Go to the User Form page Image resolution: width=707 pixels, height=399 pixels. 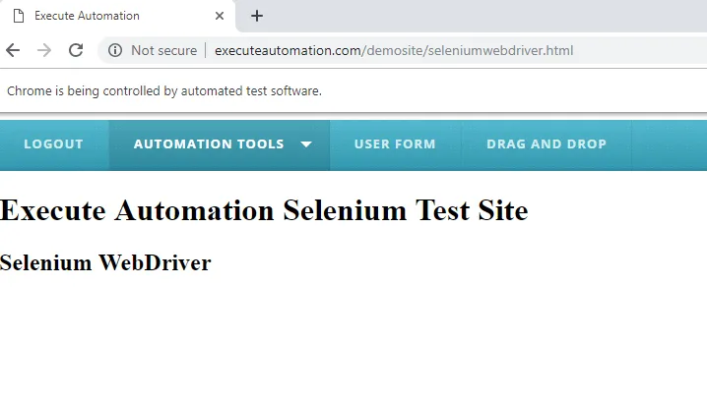[395, 144]
